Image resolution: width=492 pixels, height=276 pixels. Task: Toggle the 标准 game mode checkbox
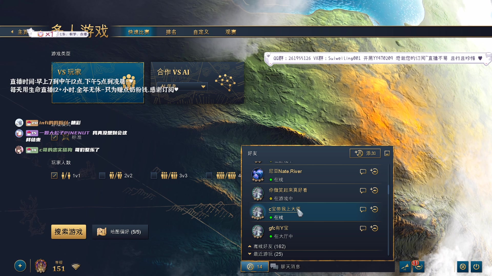pos(54,137)
